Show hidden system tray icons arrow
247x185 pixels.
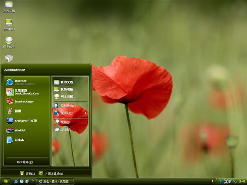[x=213, y=181]
